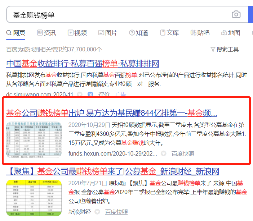Screen dimensions: 253x221
Task: Open 百度快照 for hexun result
Action: (183, 153)
